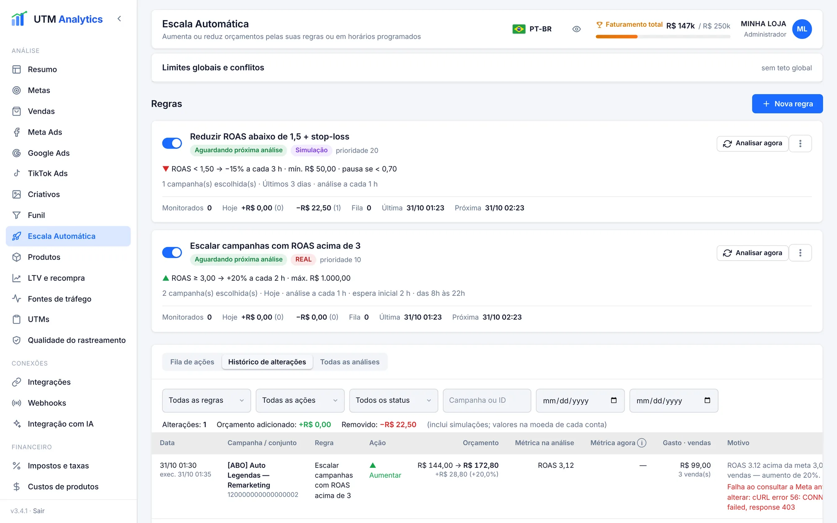The height and width of the screenshot is (523, 837).
Task: Click the Webhooks broadcast icon
Action: pyautogui.click(x=17, y=403)
